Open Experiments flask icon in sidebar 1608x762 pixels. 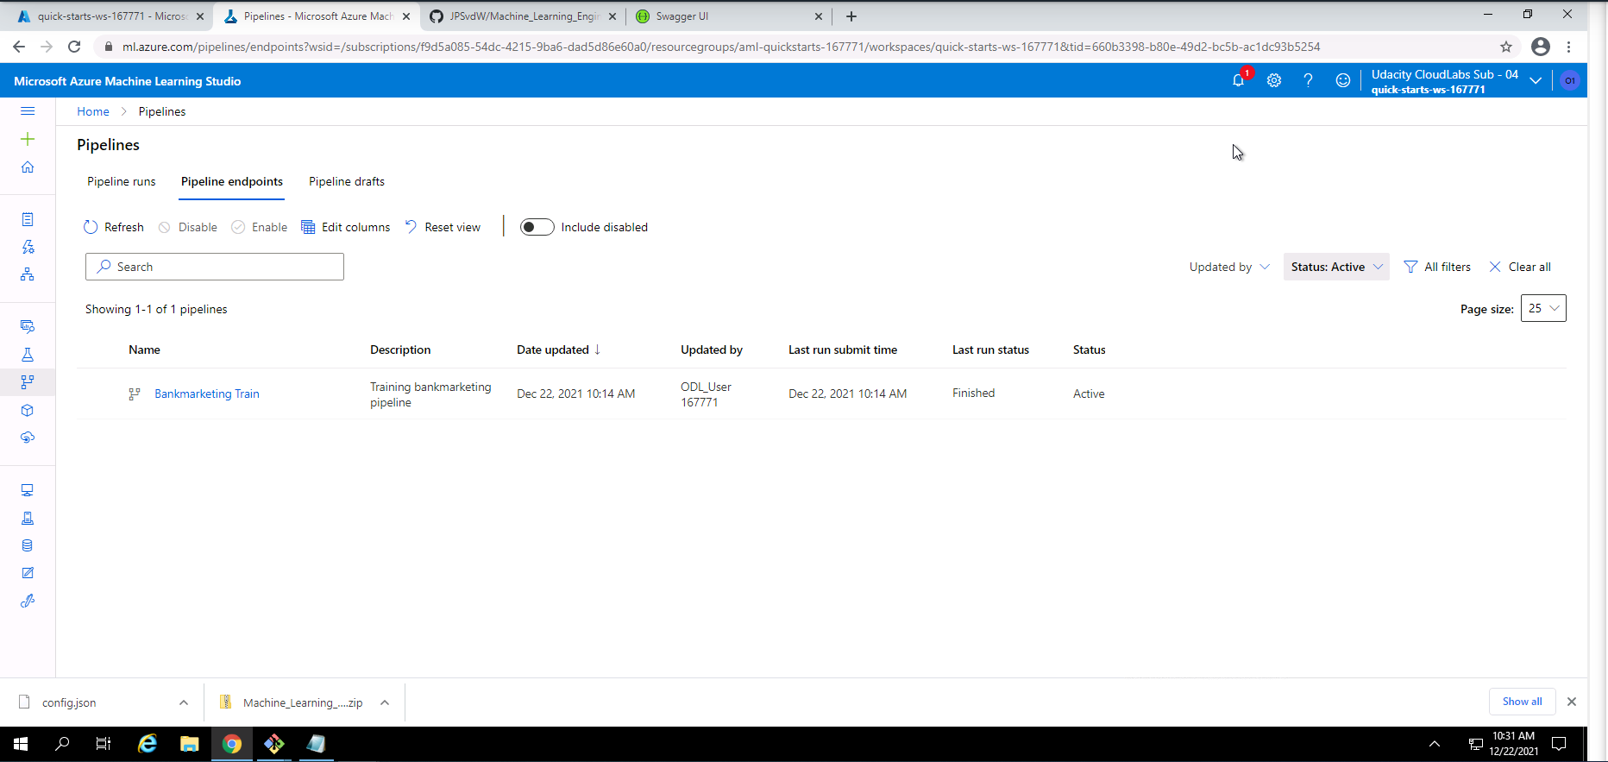pos(28,355)
